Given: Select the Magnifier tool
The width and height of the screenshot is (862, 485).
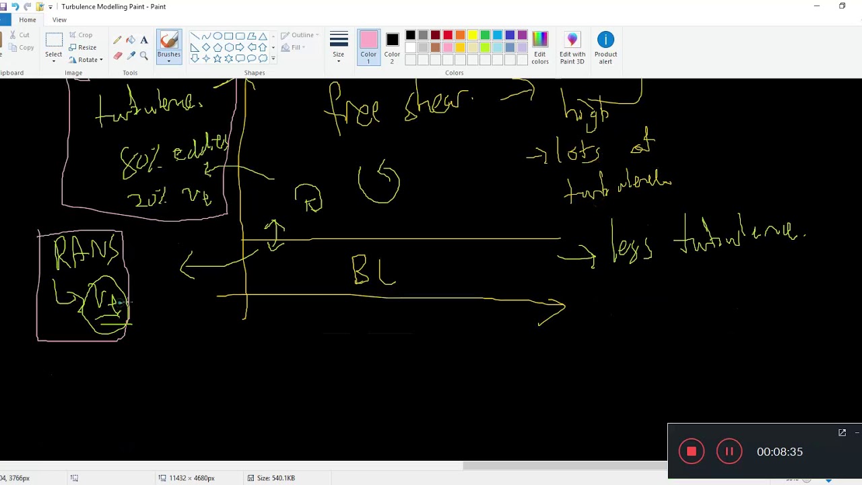Looking at the screenshot, I should pos(144,56).
